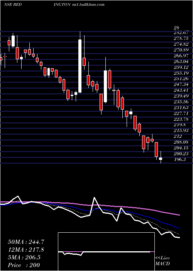Viewport: 193px width, 271px height.
Task: Select the 212 price level label
Action: pyautogui.click(x=178, y=136)
